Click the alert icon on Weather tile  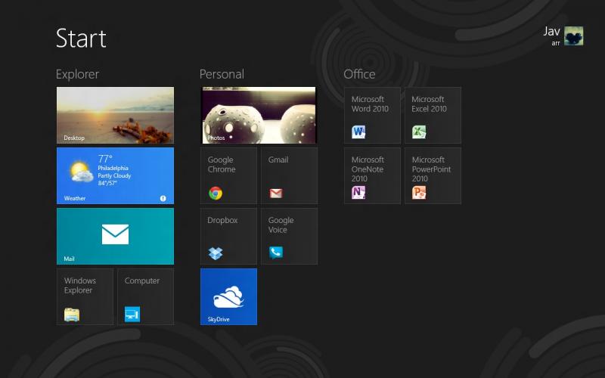163,198
